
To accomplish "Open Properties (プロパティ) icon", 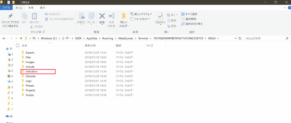I will point(160,17).
